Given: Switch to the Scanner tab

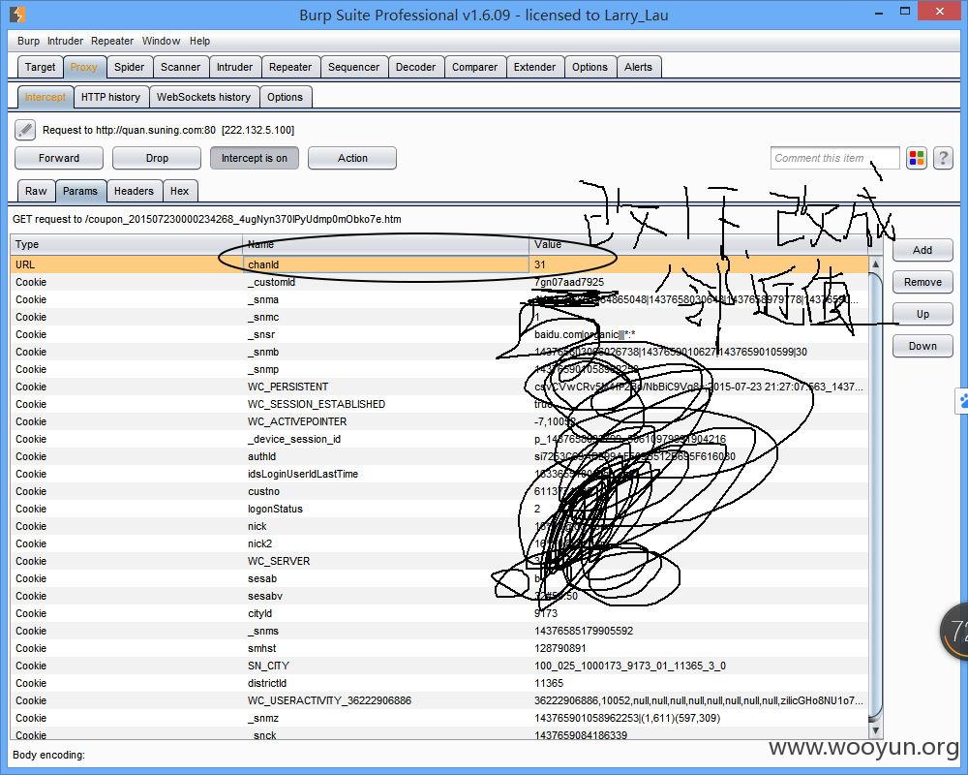Looking at the screenshot, I should point(180,68).
